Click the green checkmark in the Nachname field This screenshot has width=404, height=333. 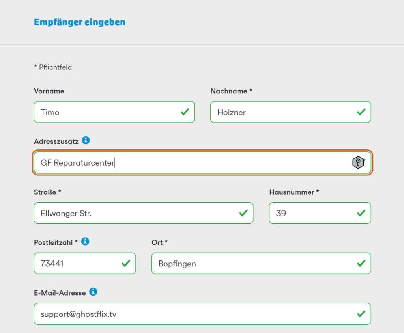pyautogui.click(x=361, y=112)
